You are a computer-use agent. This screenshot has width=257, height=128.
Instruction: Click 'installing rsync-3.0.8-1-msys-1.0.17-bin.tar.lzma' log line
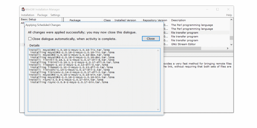point(69,82)
